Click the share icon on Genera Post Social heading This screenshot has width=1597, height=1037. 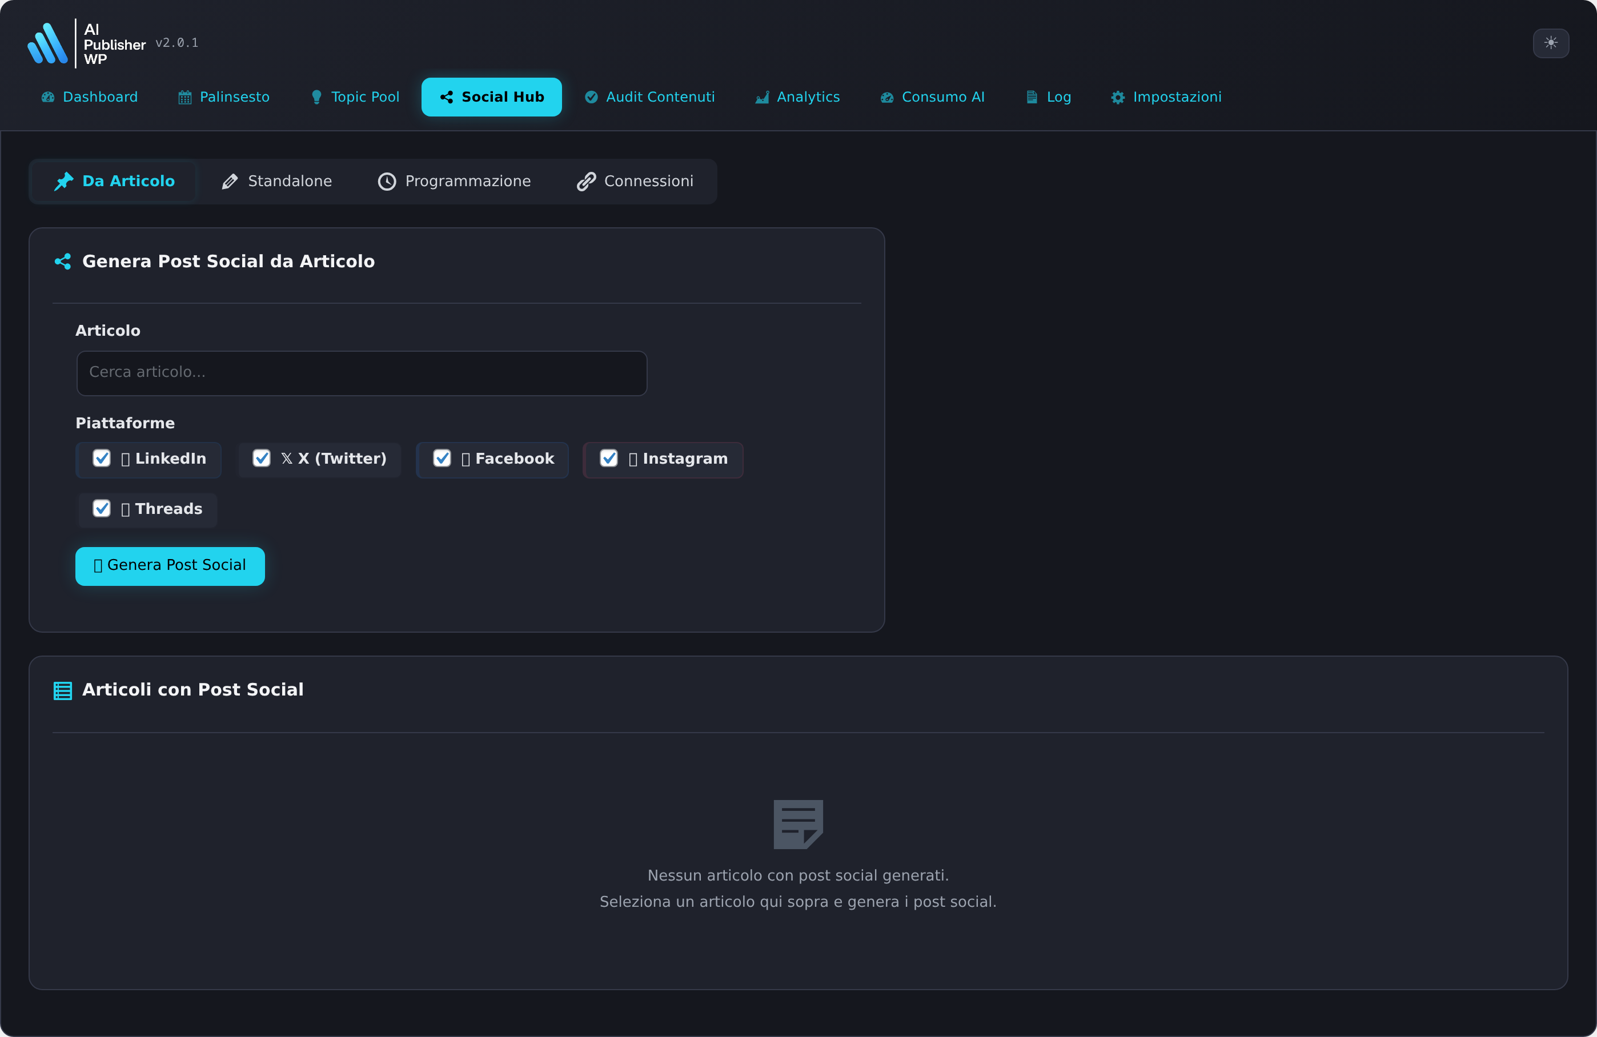[62, 262]
